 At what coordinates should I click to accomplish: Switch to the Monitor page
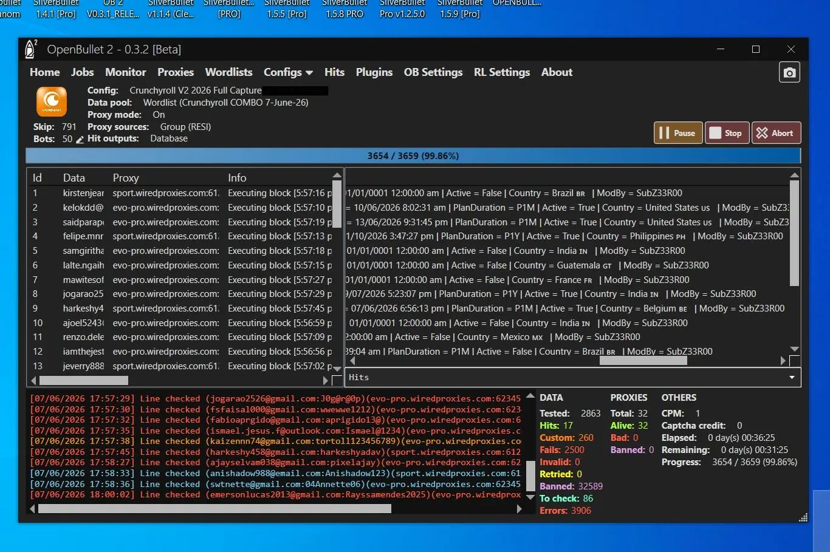click(x=126, y=72)
